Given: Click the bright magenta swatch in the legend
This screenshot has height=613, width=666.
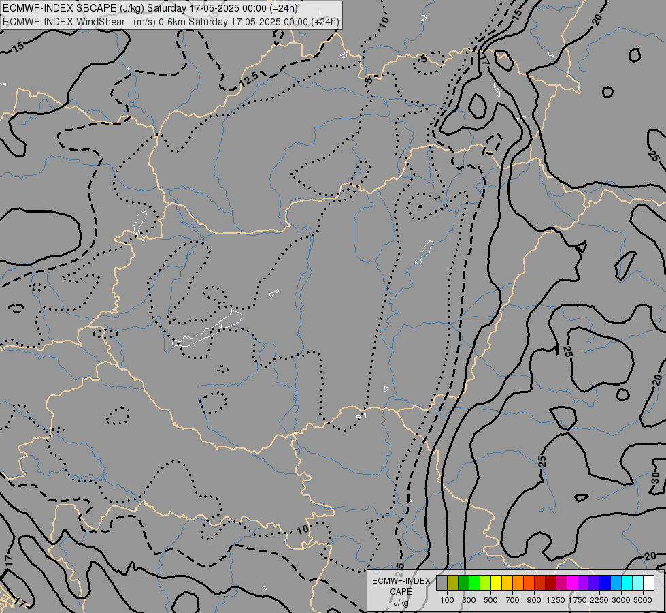Looking at the screenshot, I should tap(573, 583).
